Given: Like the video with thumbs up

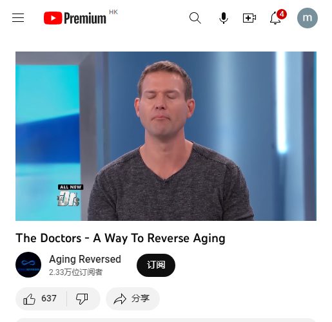Looking at the screenshot, I should click(x=41, y=299).
